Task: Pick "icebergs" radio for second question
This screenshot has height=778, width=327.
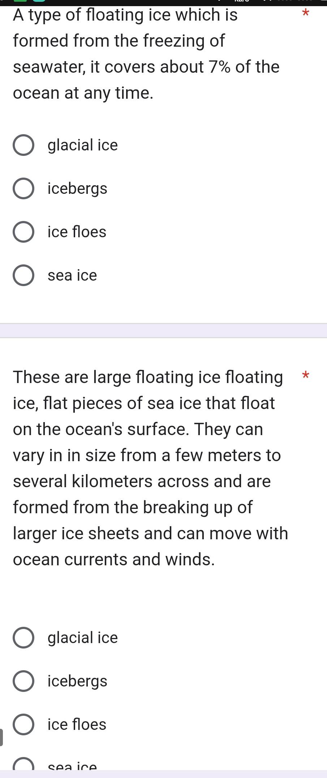Action: pyautogui.click(x=23, y=681)
